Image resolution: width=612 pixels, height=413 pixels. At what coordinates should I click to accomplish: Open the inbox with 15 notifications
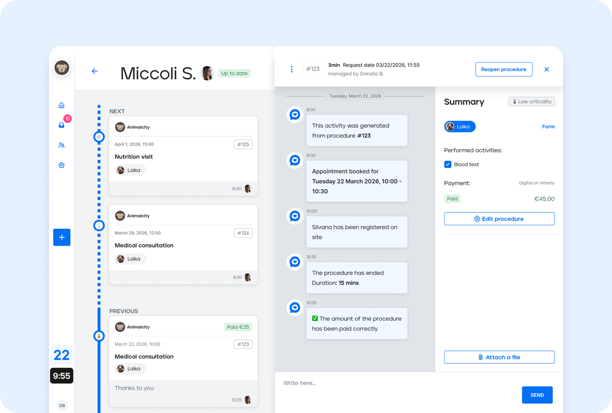point(62,124)
